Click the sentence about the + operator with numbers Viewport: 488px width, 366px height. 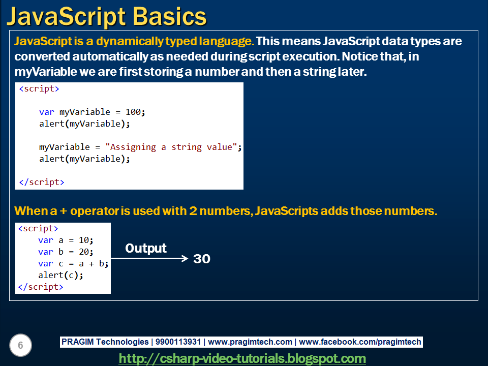(226, 211)
